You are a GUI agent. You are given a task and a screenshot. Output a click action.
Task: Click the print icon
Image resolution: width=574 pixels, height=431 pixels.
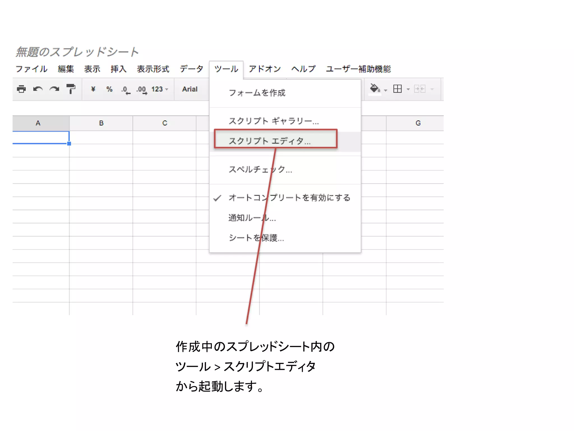click(x=21, y=89)
